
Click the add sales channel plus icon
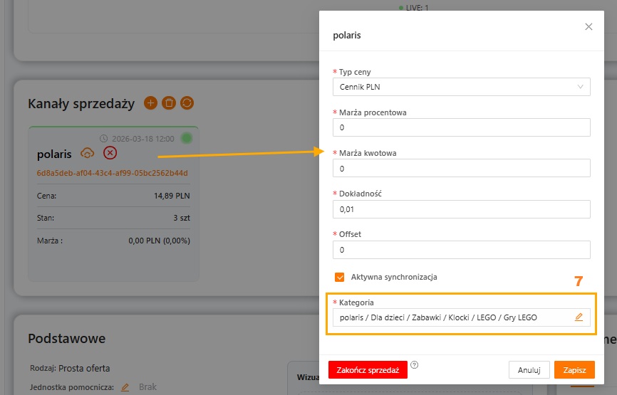[x=150, y=103]
